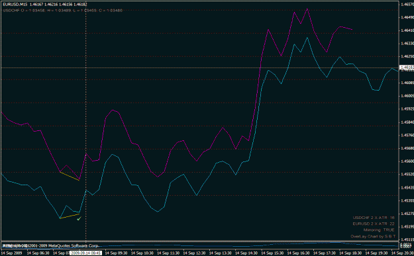Click the 14 Sep 17:30 time label

324,253
